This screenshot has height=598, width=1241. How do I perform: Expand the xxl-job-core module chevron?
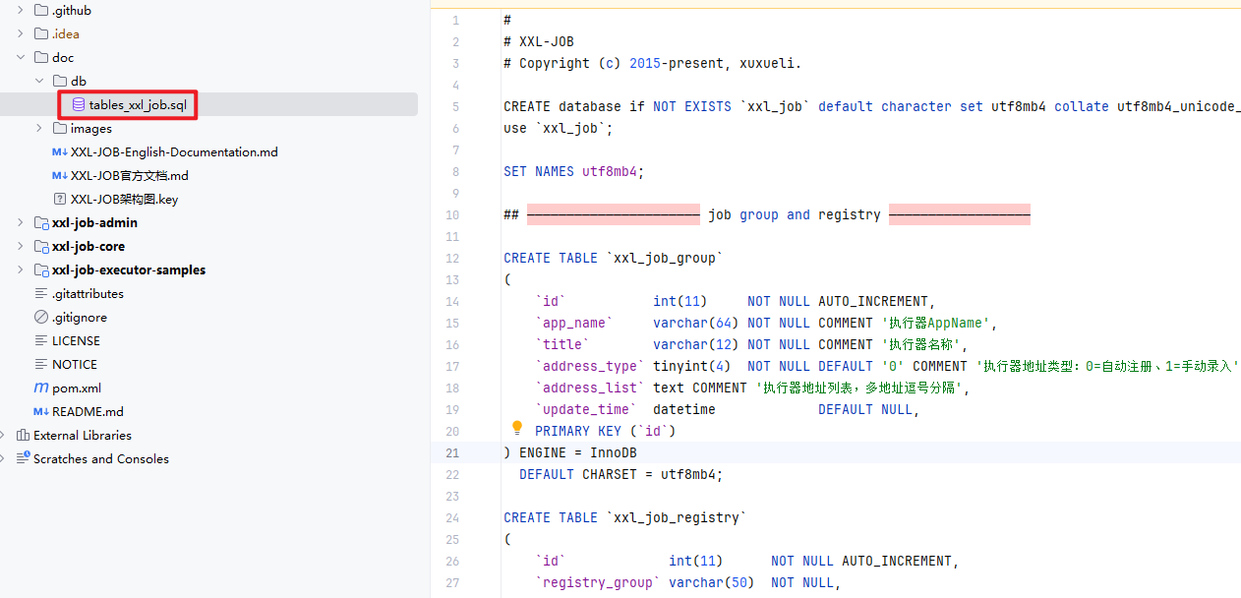click(x=21, y=246)
